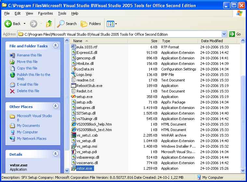This screenshot has width=247, height=182.
Task: Open the View menu
Action: point(29,13)
